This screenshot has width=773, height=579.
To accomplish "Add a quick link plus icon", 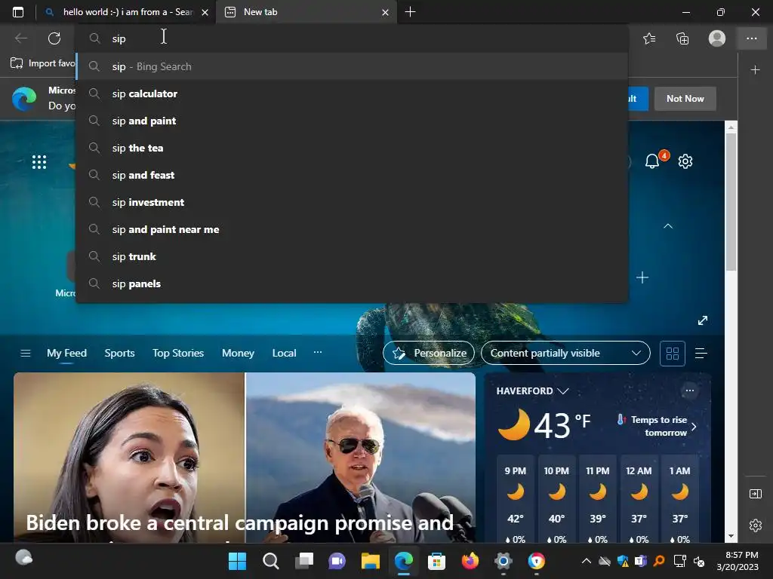I will 642,277.
